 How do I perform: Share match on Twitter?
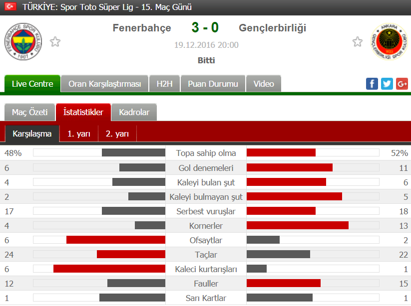pyautogui.click(x=387, y=84)
